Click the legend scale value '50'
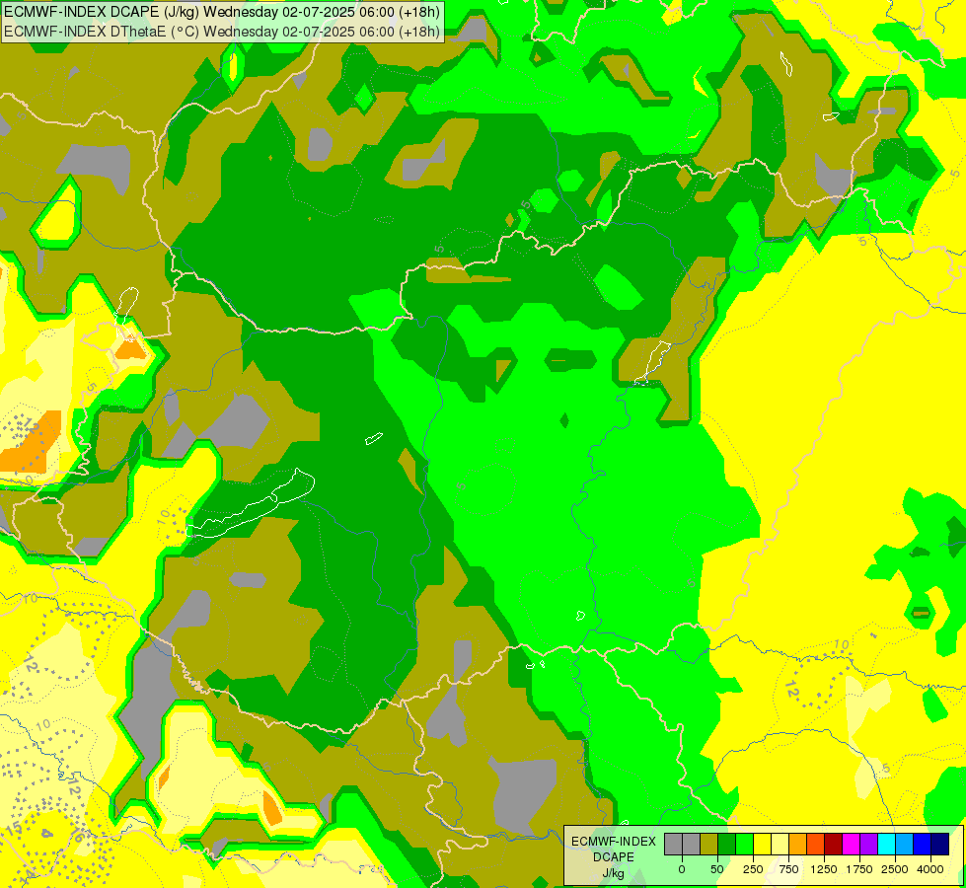966x888 pixels. tap(717, 869)
